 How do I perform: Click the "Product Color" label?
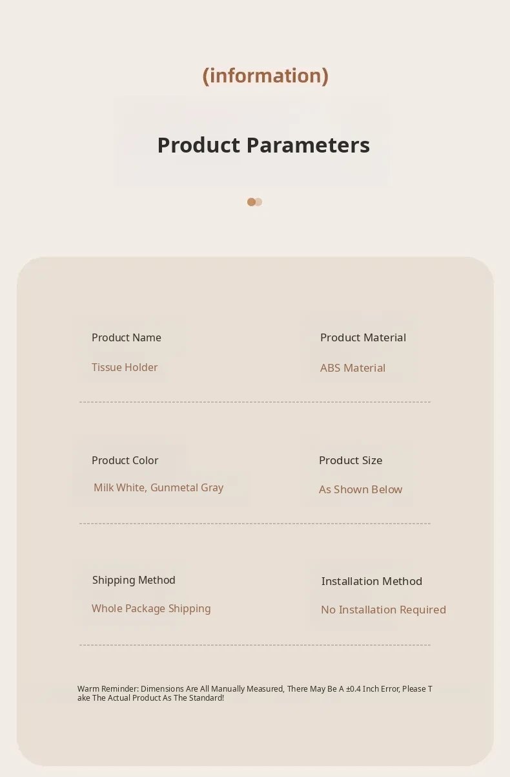coord(125,460)
